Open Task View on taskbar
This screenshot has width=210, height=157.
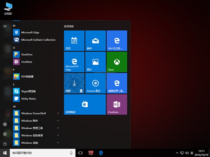80,153
